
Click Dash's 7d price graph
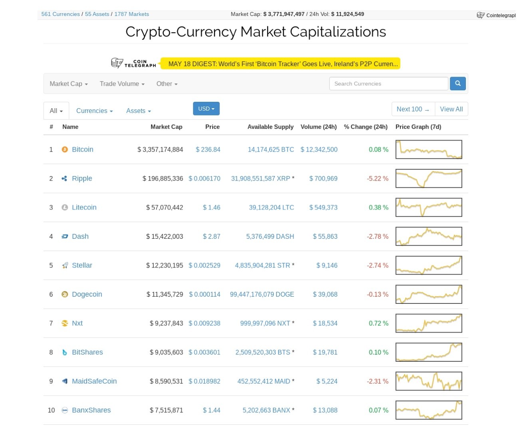[429, 236]
